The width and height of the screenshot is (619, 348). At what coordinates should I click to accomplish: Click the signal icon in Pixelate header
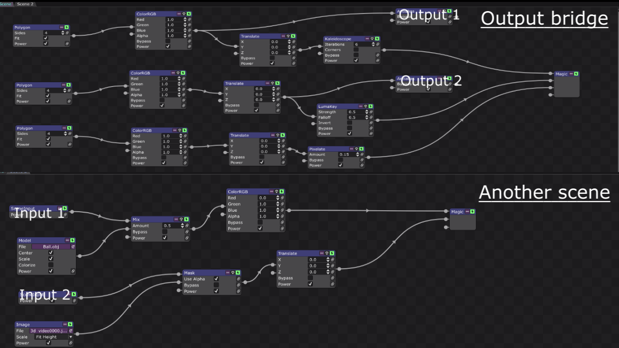(356, 149)
